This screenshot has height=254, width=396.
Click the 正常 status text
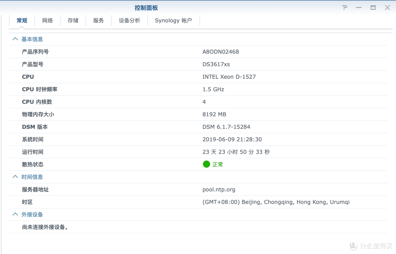click(218, 165)
